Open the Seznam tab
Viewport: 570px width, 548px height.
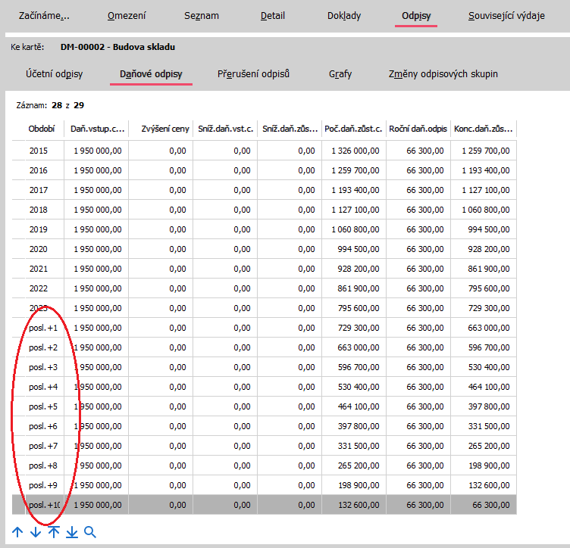[203, 15]
